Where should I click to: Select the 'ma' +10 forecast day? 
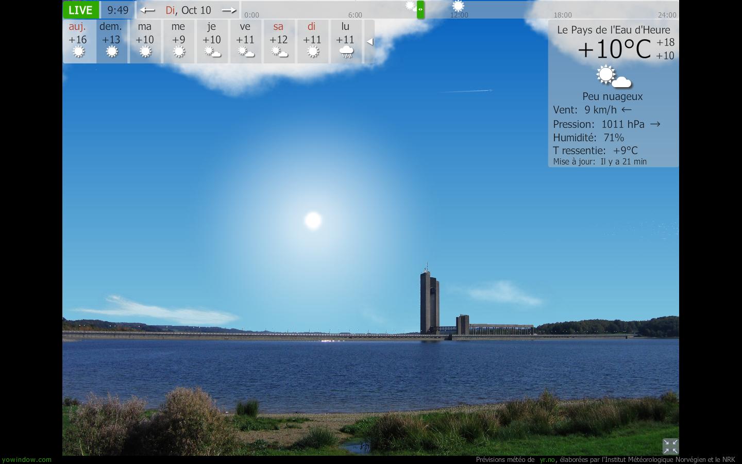pyautogui.click(x=145, y=41)
